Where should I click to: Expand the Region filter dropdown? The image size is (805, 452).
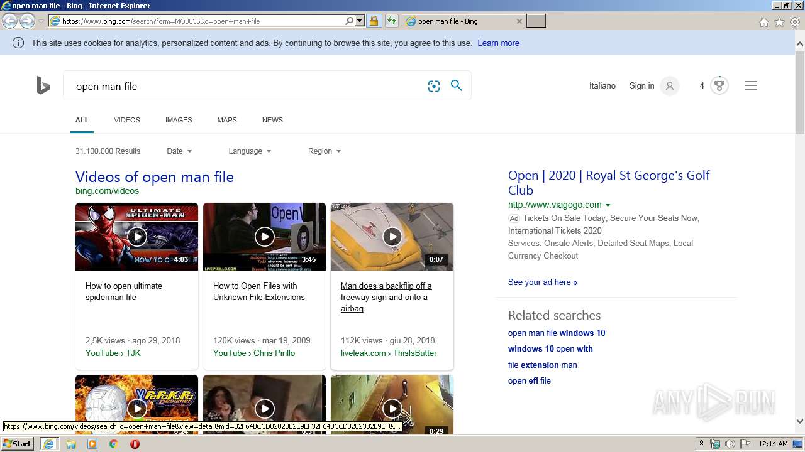[x=325, y=151]
